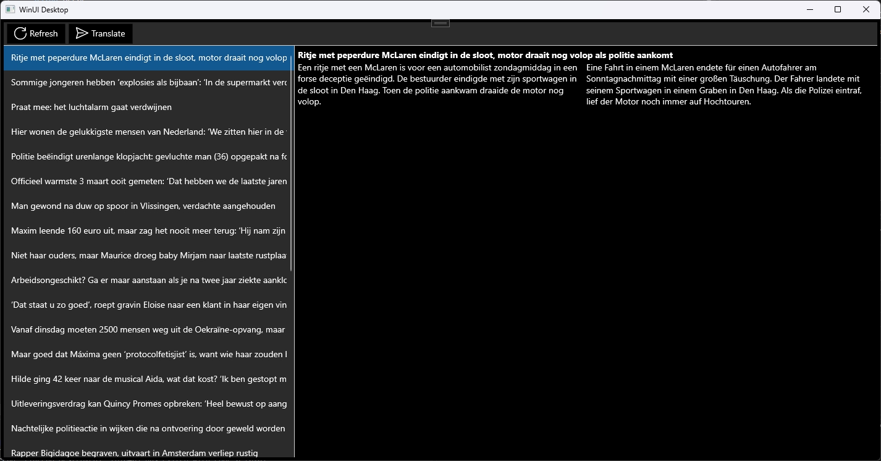The height and width of the screenshot is (461, 881).
Task: Click the bold article headline in detail pane
Action: tap(485, 55)
